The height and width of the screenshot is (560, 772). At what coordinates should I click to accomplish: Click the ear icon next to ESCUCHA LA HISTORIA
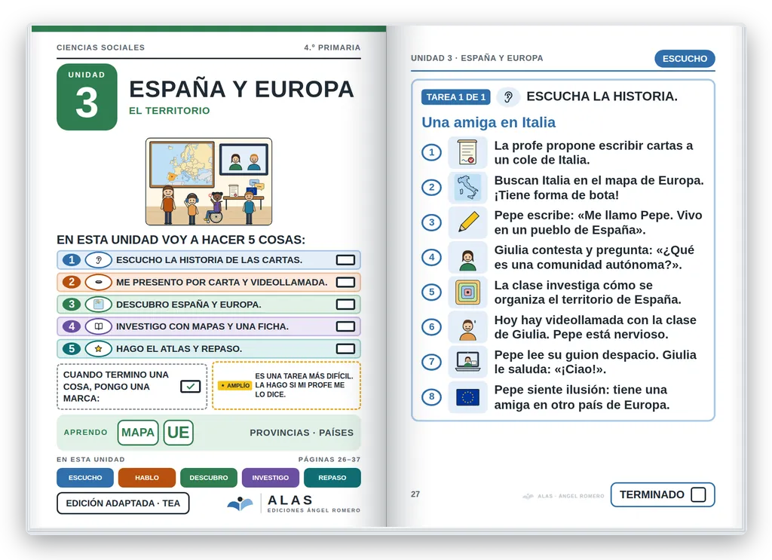pos(509,97)
